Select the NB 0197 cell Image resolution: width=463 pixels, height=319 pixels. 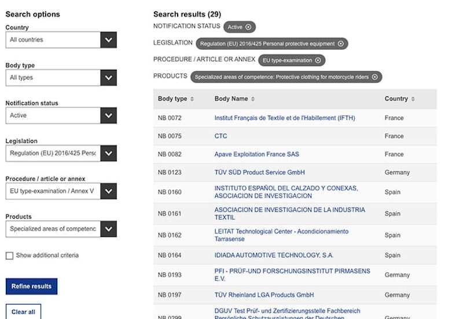pos(170,295)
